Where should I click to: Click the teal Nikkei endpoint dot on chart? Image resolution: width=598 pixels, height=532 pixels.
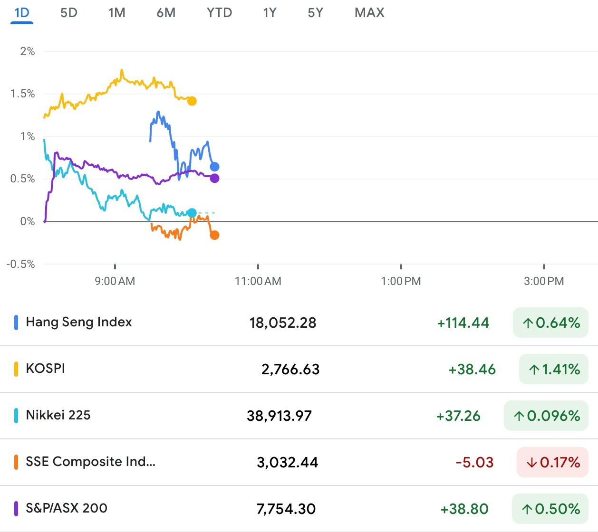click(x=192, y=213)
